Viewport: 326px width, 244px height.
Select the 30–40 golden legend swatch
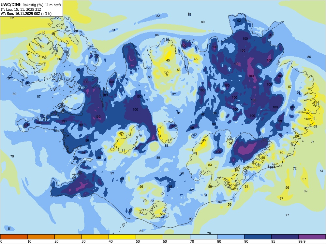pyautogui.click(x=95, y=237)
